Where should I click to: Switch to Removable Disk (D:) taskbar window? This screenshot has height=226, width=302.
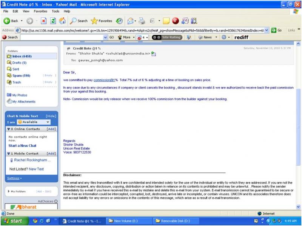[x=176, y=221]
